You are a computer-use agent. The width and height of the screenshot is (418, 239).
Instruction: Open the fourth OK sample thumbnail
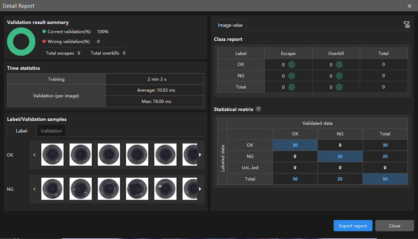coord(137,155)
